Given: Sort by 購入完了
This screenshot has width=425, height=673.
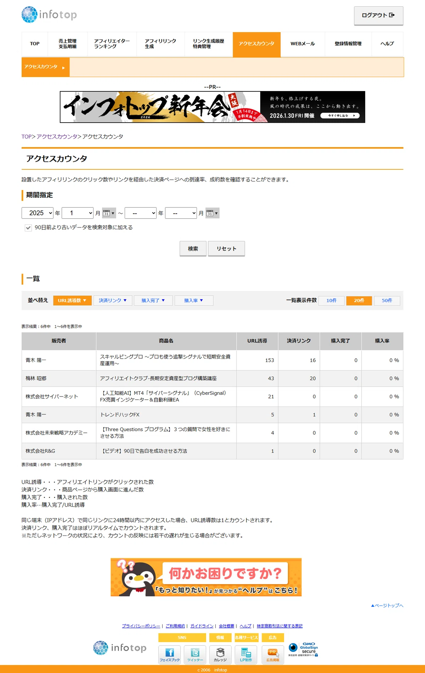Looking at the screenshot, I should (153, 301).
